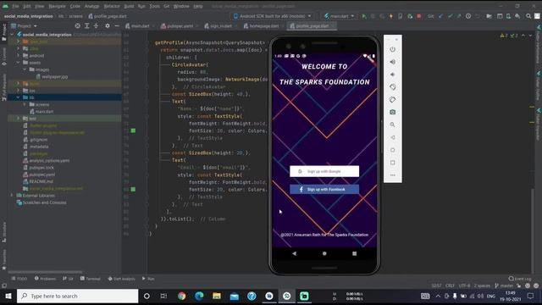Open the File menu
The image size is (542, 305).
point(15,6)
